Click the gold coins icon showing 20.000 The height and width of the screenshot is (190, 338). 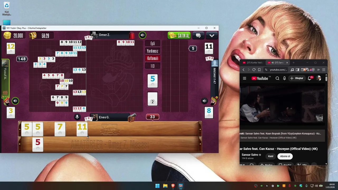(x=7, y=35)
